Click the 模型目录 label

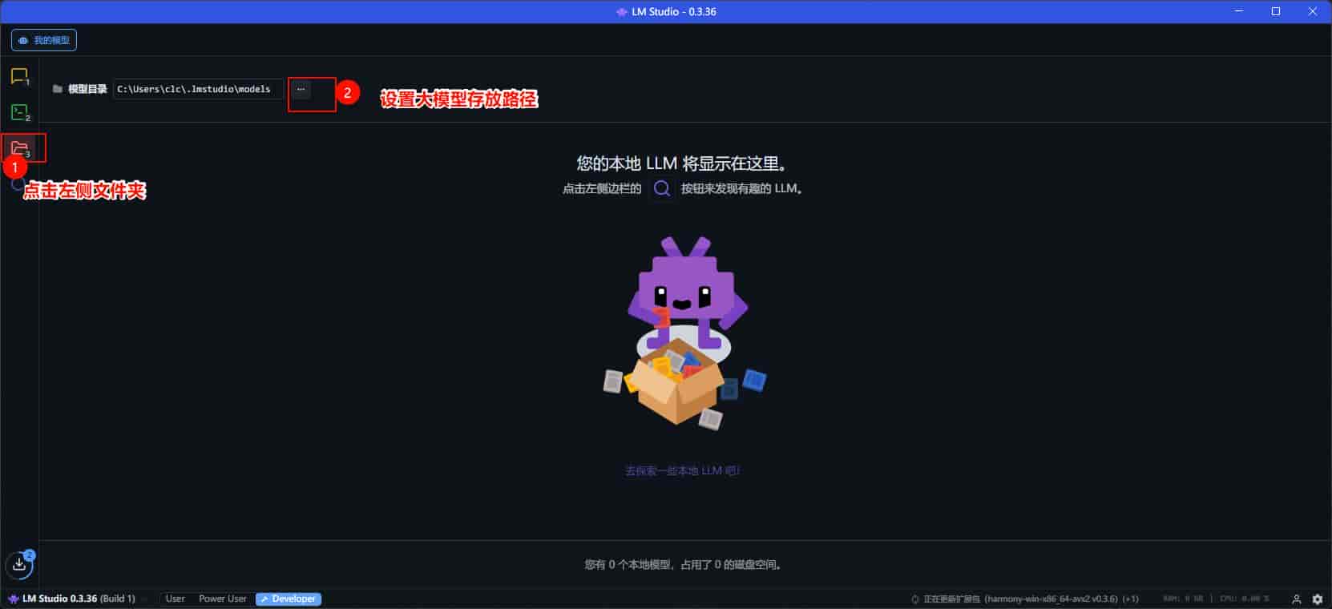(87, 89)
